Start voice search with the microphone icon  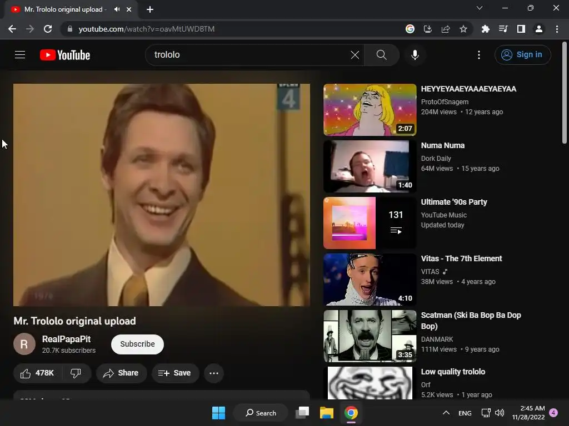click(x=415, y=55)
